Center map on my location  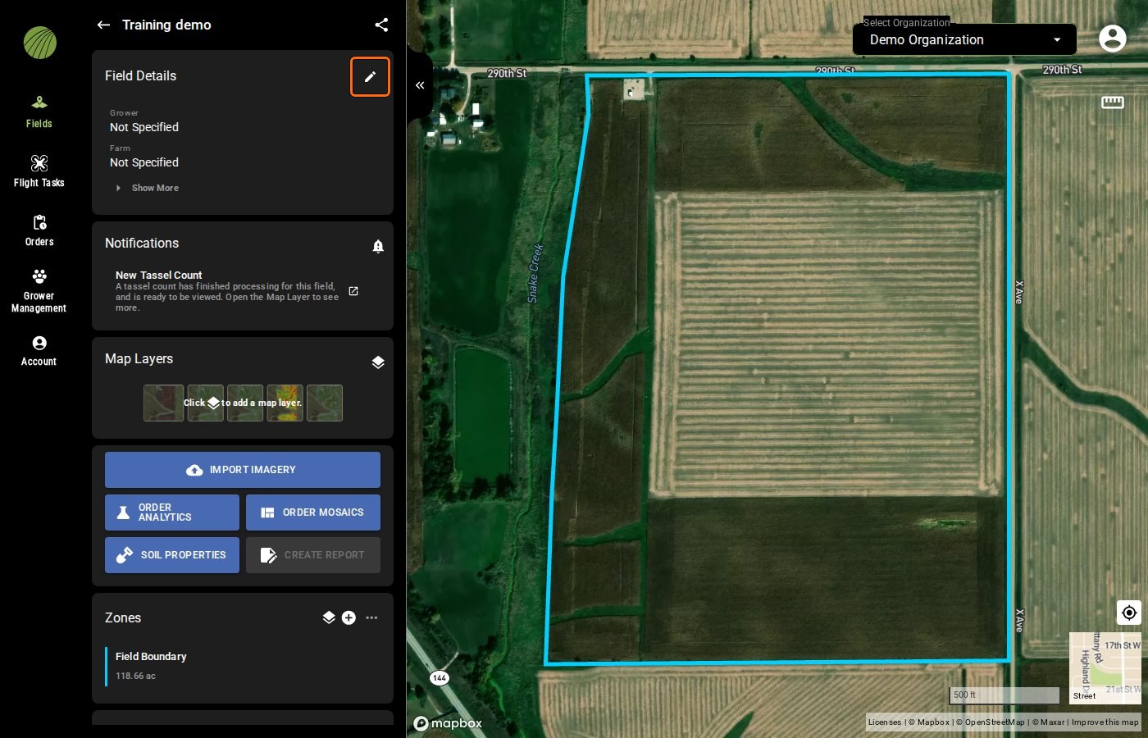pyautogui.click(x=1129, y=613)
